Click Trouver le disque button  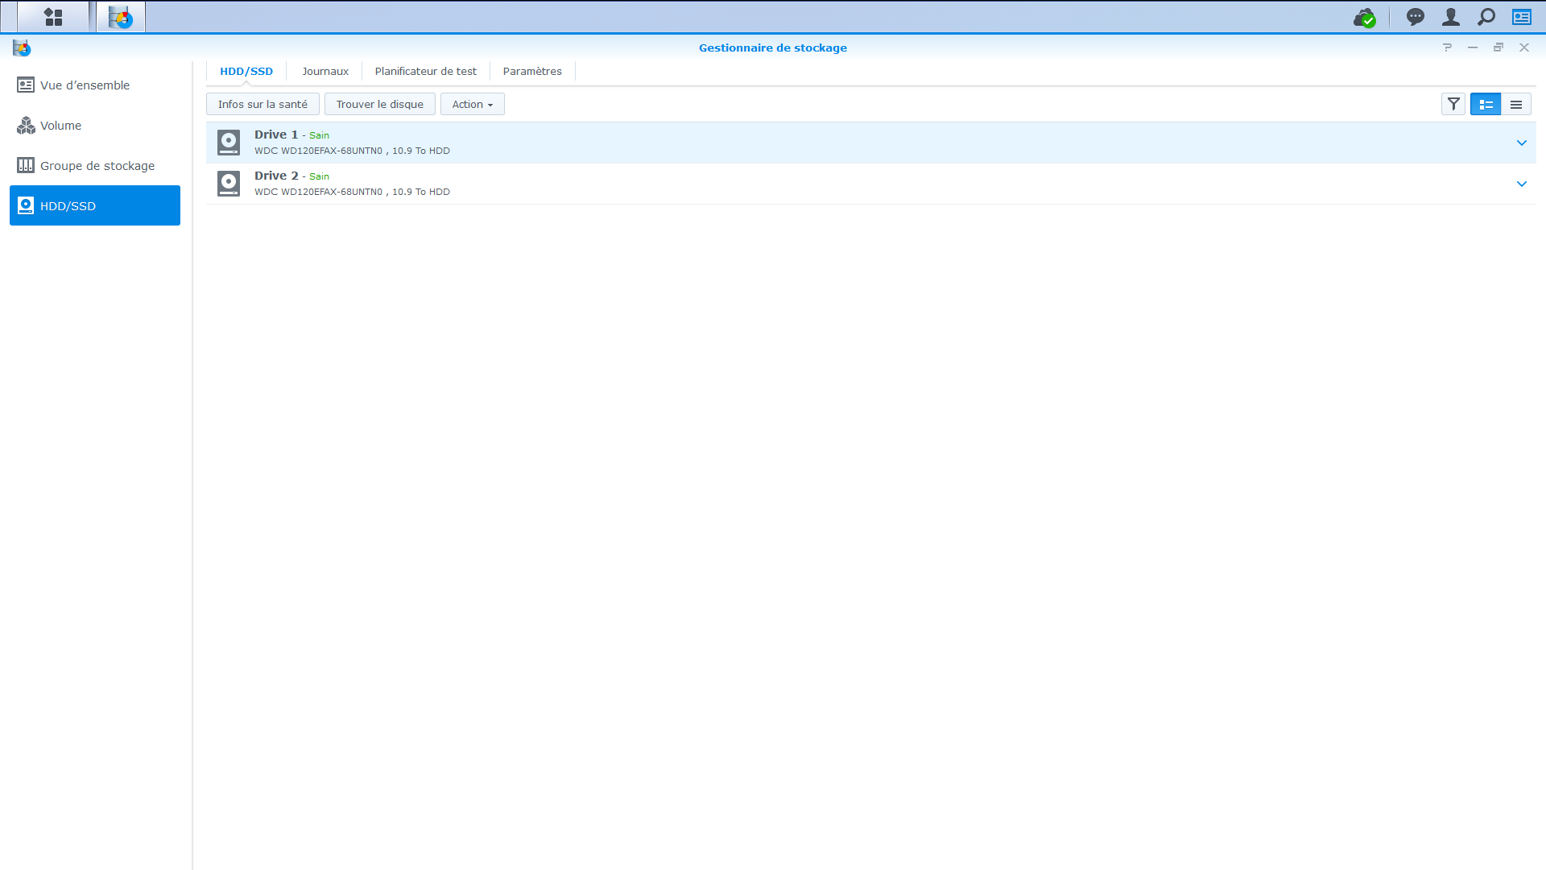coord(380,104)
